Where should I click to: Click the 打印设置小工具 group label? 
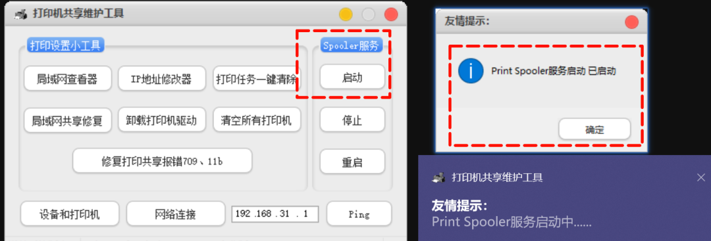tap(65, 45)
